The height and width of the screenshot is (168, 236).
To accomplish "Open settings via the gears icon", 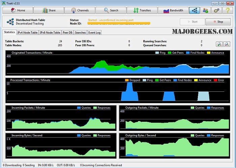I will coord(216,10).
